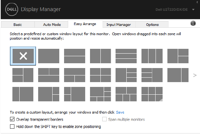Enable Hold down the SHIFT key option
200x135 pixels.
[x=12, y=126]
